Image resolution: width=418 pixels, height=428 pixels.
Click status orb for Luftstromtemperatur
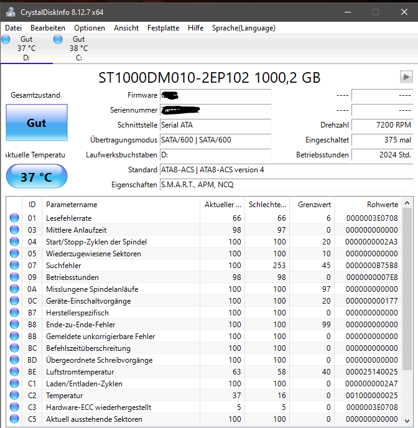[14, 371]
